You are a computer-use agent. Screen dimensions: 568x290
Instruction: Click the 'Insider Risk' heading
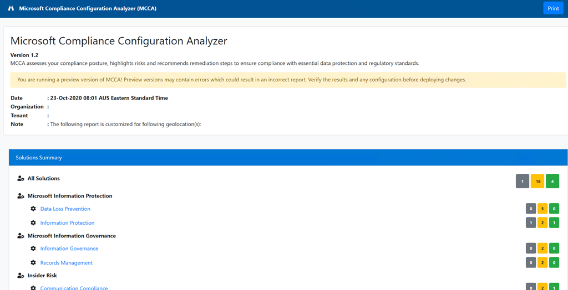(x=42, y=276)
